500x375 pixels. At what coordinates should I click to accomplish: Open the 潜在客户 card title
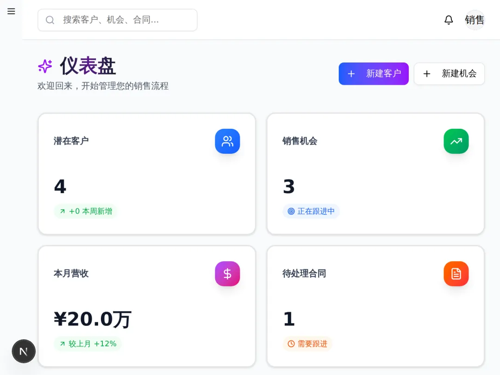[71, 141]
